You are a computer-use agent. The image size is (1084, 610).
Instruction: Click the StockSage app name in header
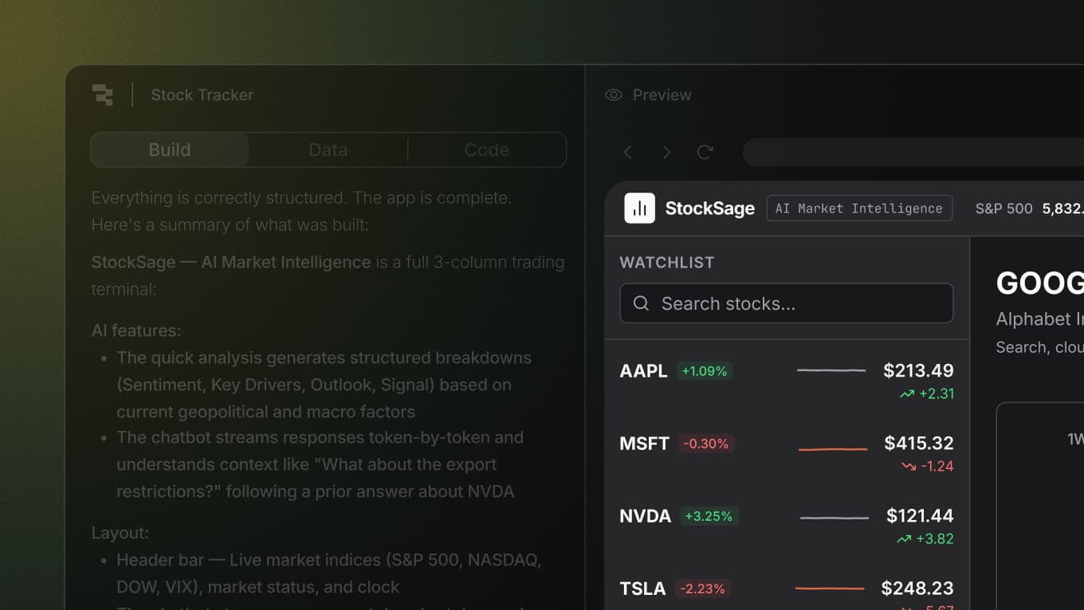pos(710,209)
